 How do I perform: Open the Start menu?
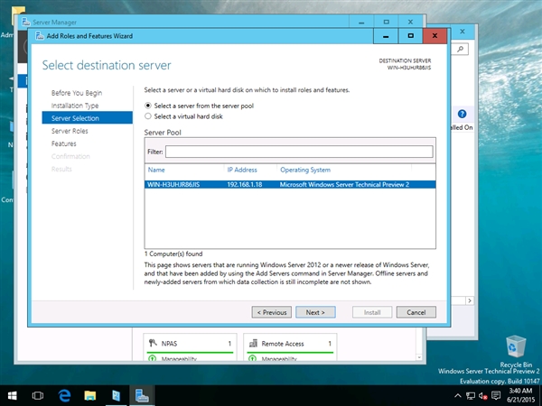[13, 395]
